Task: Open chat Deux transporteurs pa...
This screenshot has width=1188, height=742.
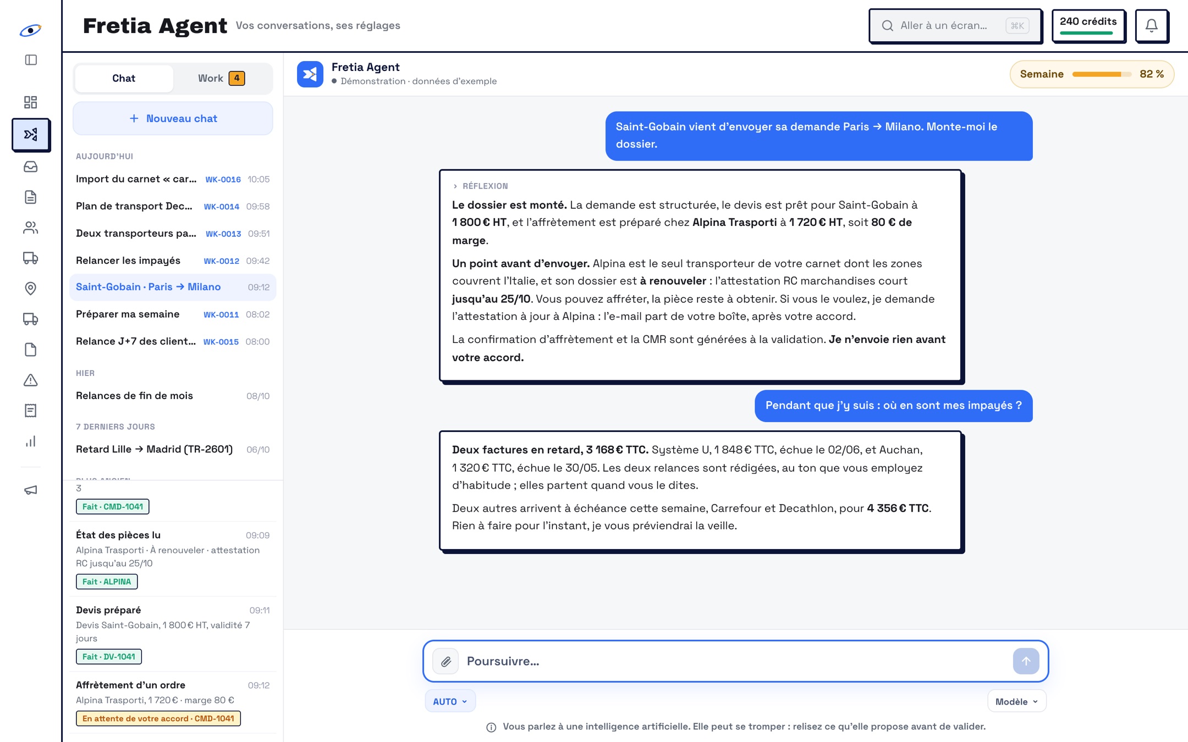Action: (173, 234)
